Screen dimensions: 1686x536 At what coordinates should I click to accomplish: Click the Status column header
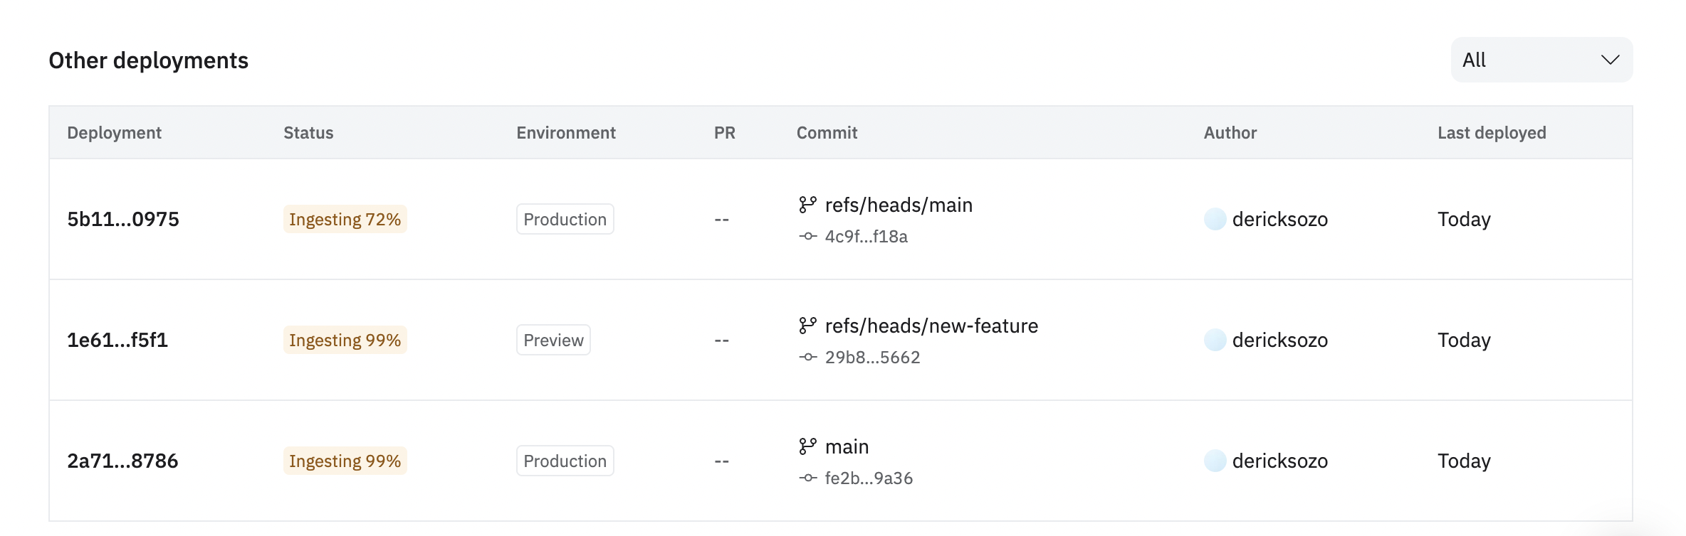point(308,133)
